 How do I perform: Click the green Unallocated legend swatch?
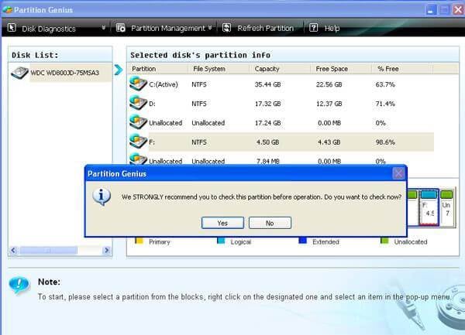[384, 241]
